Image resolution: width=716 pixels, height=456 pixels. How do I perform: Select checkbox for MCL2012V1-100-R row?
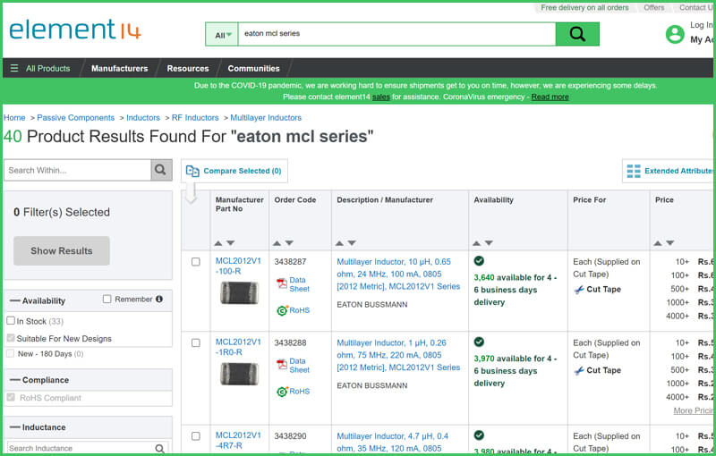pyautogui.click(x=196, y=262)
